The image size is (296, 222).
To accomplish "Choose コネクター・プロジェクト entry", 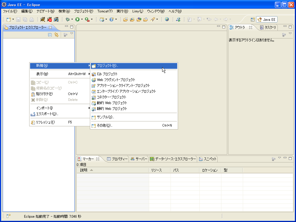I will [134, 97].
